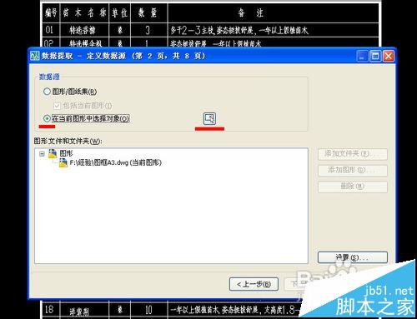This screenshot has width=417, height=319.
Task: Click the 图形文件和文件夹 label
Action: [x=68, y=141]
